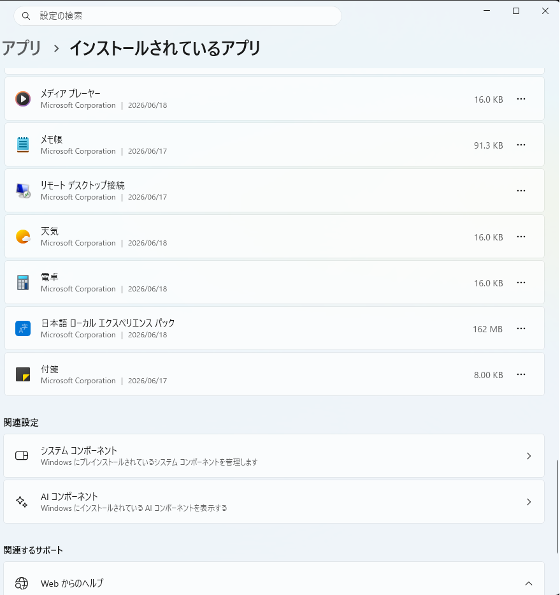Image resolution: width=560 pixels, height=595 pixels.
Task: Open AI コンポーネント chevron arrow
Action: 529,502
